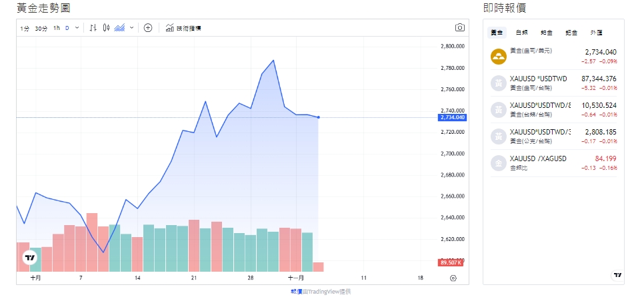
Task: Click the 2,800.000 price scale label
Action: (x=452, y=46)
